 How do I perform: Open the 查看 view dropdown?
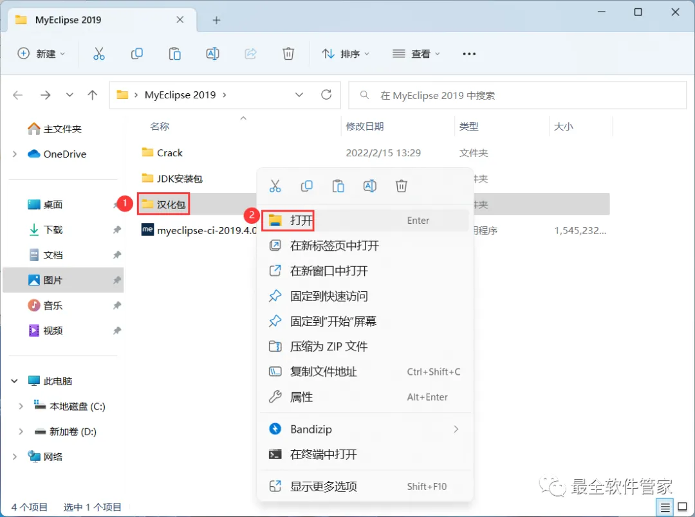pos(416,53)
